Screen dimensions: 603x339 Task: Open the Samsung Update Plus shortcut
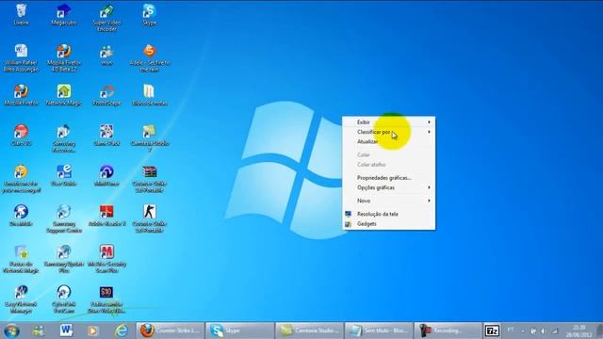pos(64,258)
